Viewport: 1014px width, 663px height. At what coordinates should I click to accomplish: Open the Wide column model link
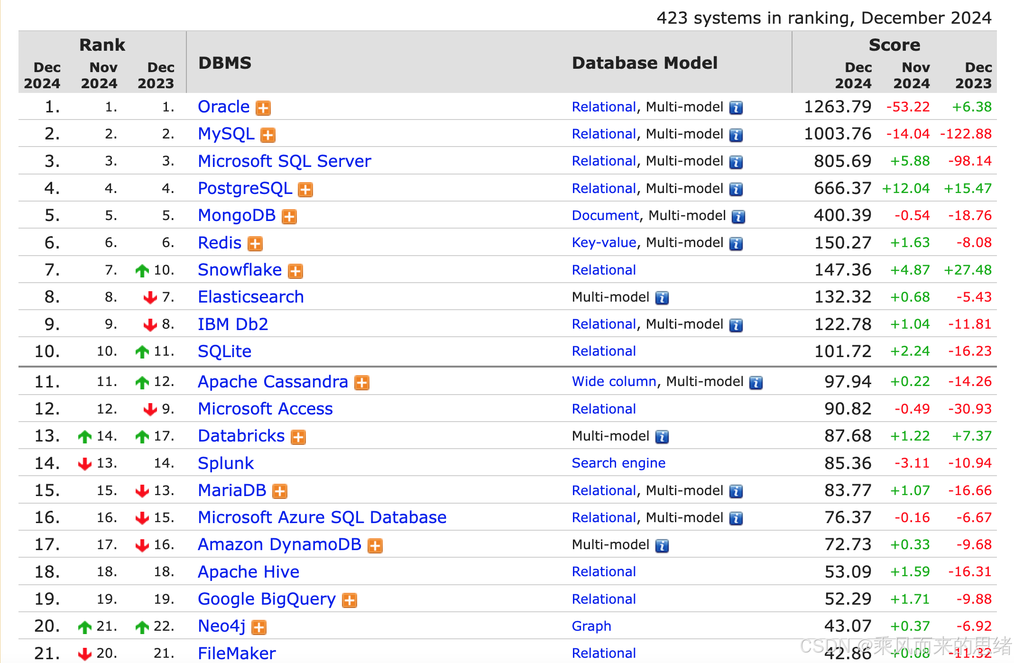pos(614,382)
